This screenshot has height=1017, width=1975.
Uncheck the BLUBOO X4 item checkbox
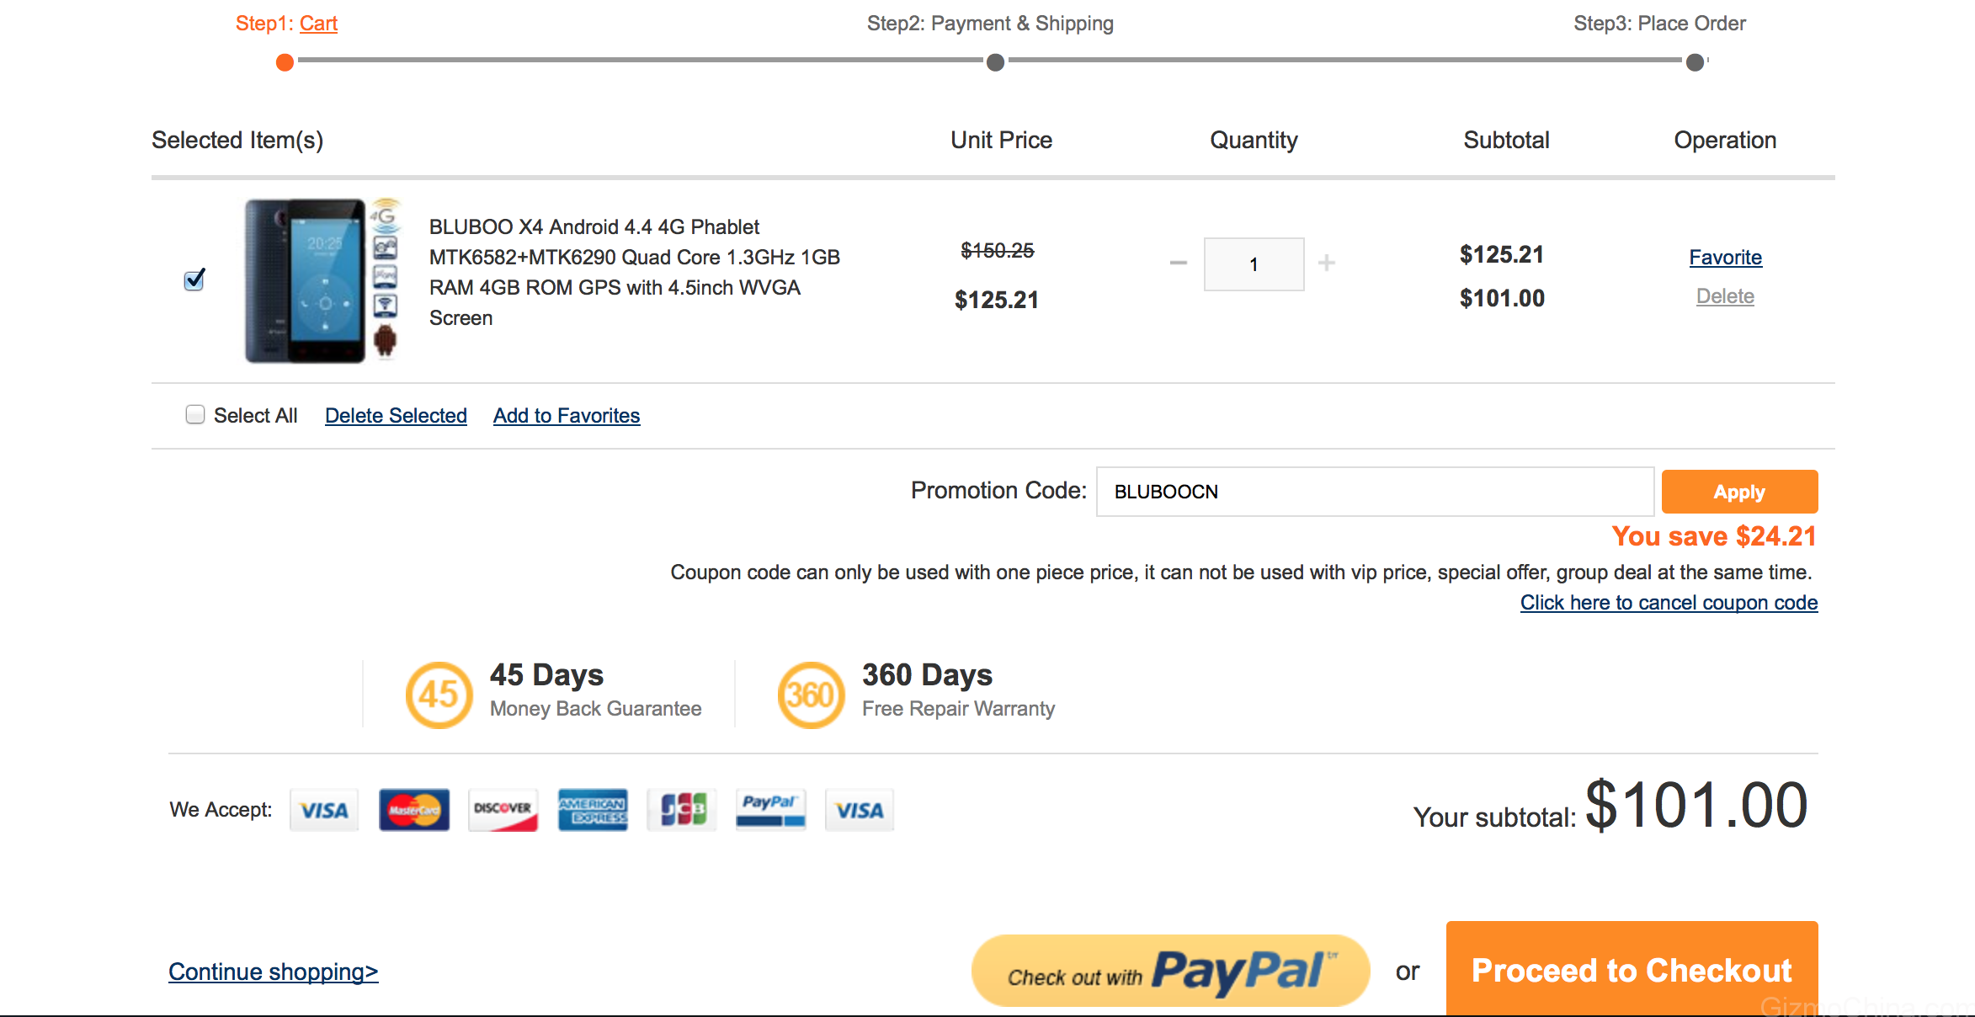coord(194,280)
